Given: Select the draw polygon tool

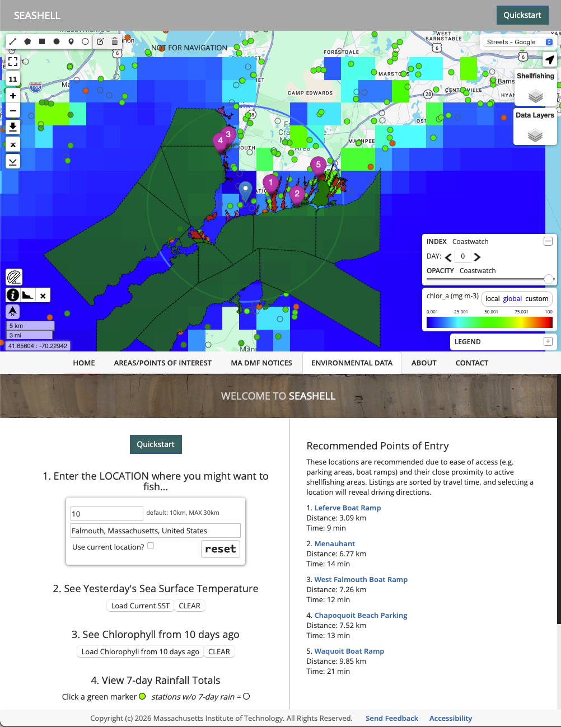Looking at the screenshot, I should pos(27,41).
